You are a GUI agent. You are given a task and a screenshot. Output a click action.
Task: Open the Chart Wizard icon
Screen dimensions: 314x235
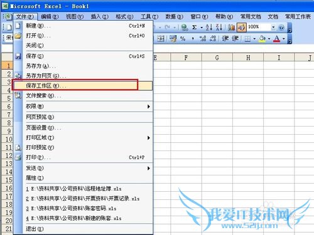coord(232,28)
